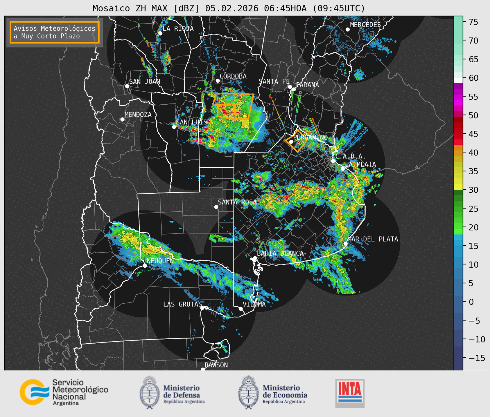Image resolution: width=490 pixels, height=417 pixels.
Task: Click the C.A.B.A. city marker dot
Action: click(333, 161)
